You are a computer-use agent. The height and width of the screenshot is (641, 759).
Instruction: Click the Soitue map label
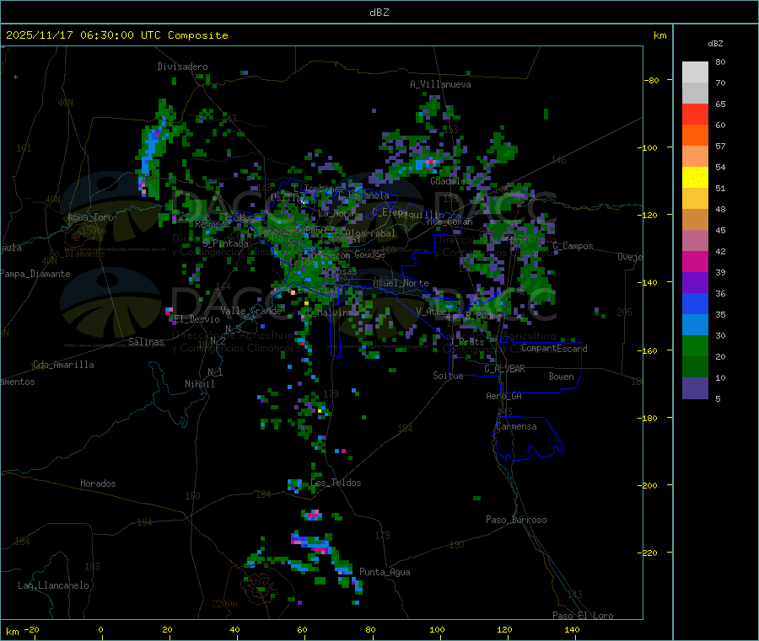pos(448,376)
